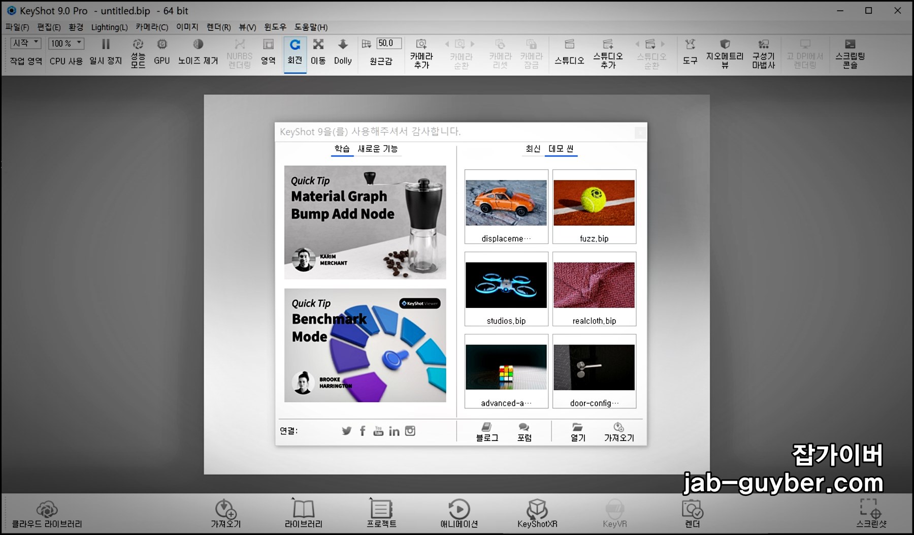
Task: Open the advanced-a… Rubik's cube demo scene
Action: pos(506,371)
